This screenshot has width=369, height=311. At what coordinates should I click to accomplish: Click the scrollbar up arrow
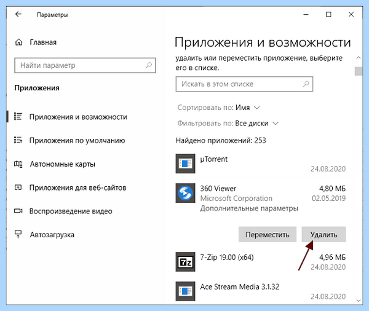(358, 57)
